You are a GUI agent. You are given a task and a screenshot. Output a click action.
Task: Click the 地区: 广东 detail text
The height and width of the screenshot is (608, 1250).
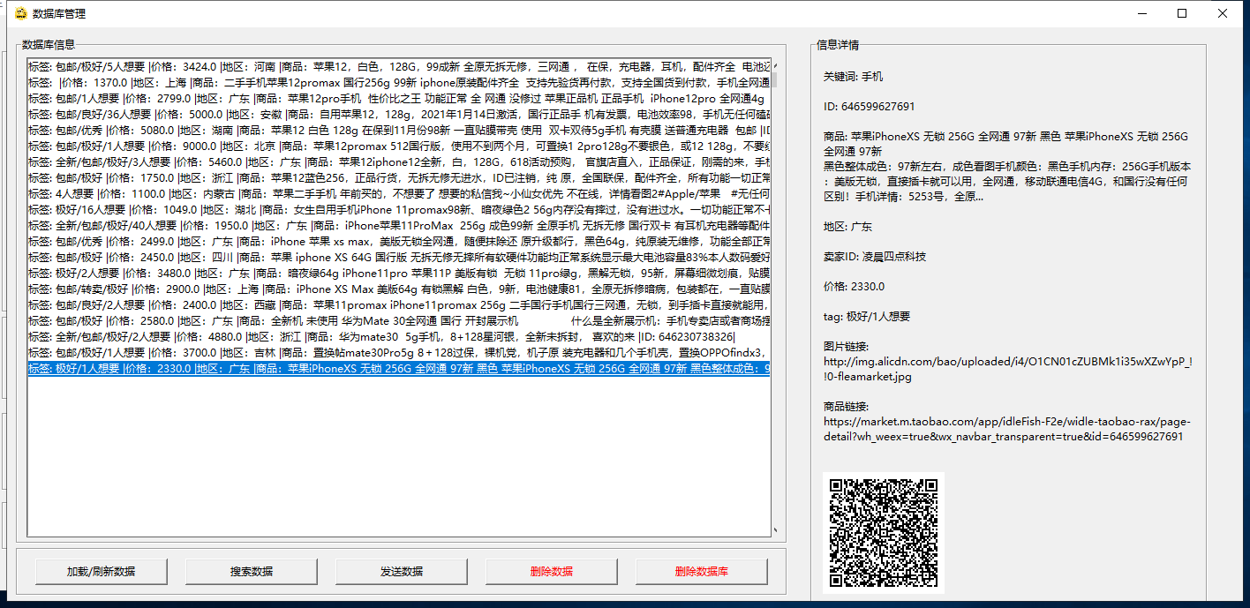click(847, 227)
